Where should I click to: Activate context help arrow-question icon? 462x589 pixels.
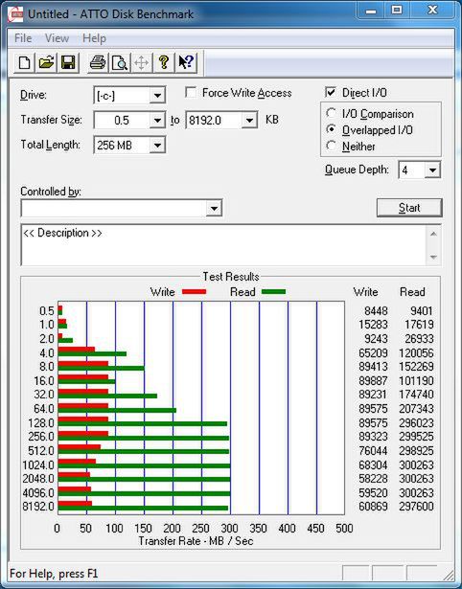[186, 62]
